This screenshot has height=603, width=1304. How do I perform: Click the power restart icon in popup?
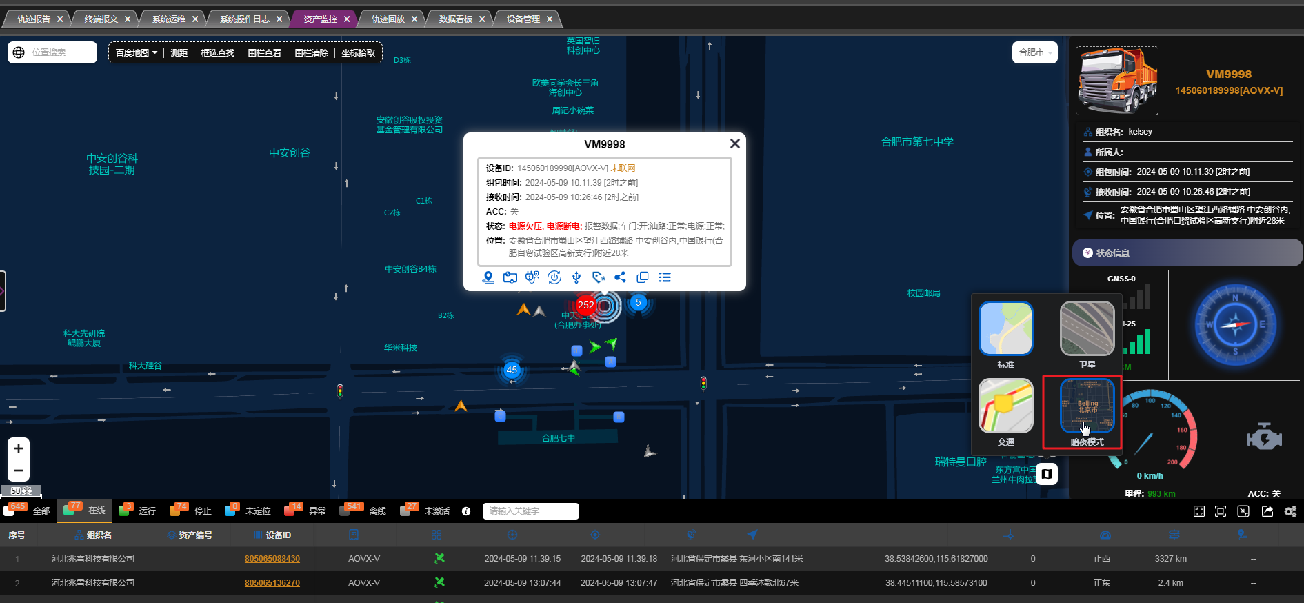pyautogui.click(x=554, y=277)
